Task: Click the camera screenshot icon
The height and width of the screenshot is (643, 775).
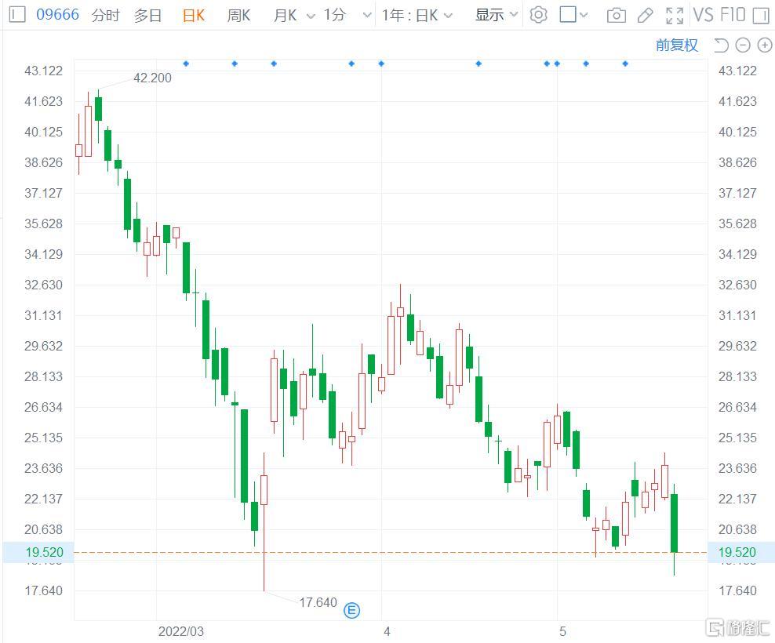Action: [617, 15]
